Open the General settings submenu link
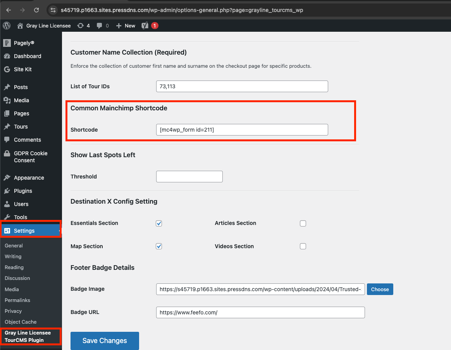Image resolution: width=451 pixels, height=350 pixels. click(14, 246)
